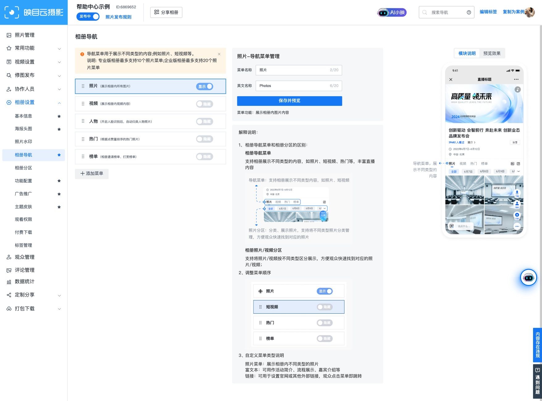Toggle 照片 menu display switch
542x401 pixels.
204,87
